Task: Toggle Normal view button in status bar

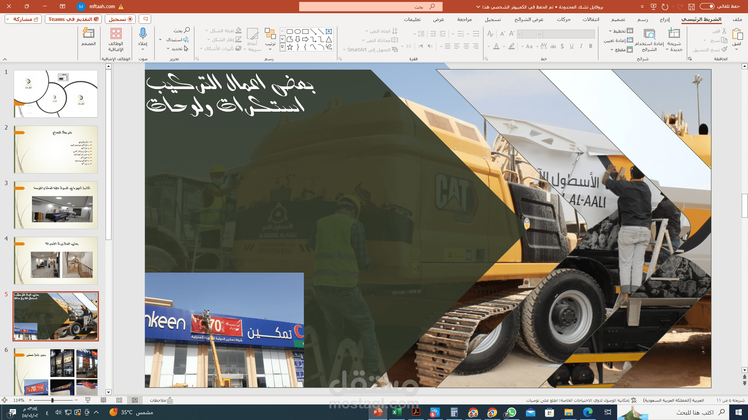Action: [135, 400]
